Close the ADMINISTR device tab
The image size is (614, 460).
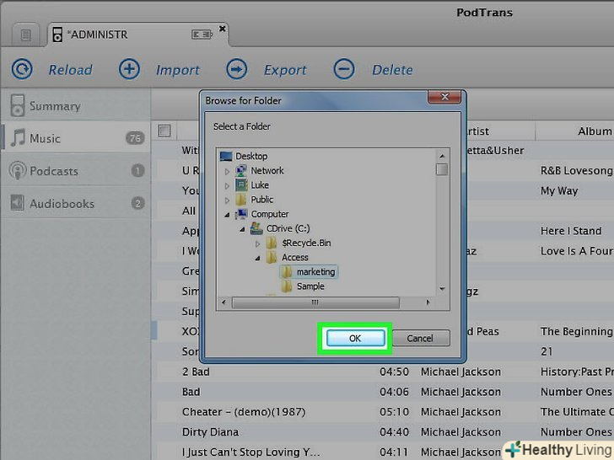click(222, 29)
